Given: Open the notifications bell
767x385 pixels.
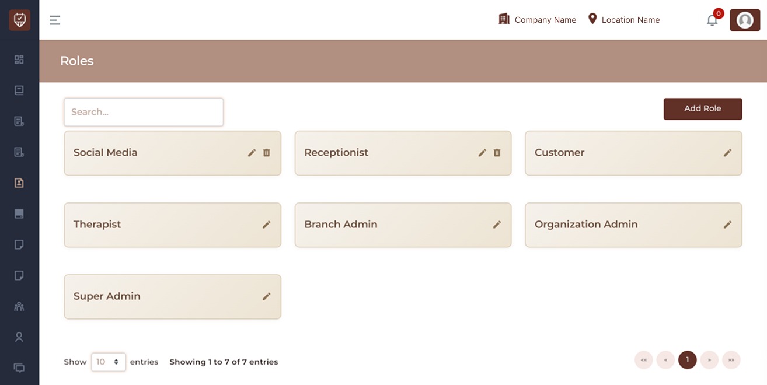Looking at the screenshot, I should point(712,20).
